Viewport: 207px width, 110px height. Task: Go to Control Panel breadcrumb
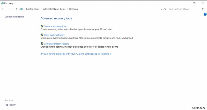(x=33, y=9)
